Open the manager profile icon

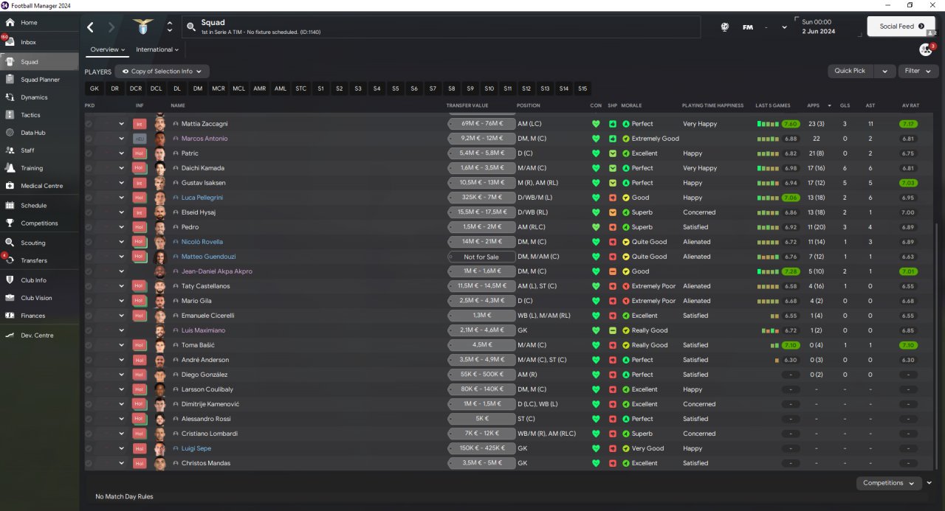pos(725,27)
